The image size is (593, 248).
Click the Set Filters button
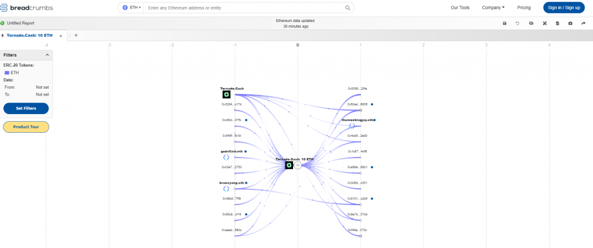click(x=26, y=108)
